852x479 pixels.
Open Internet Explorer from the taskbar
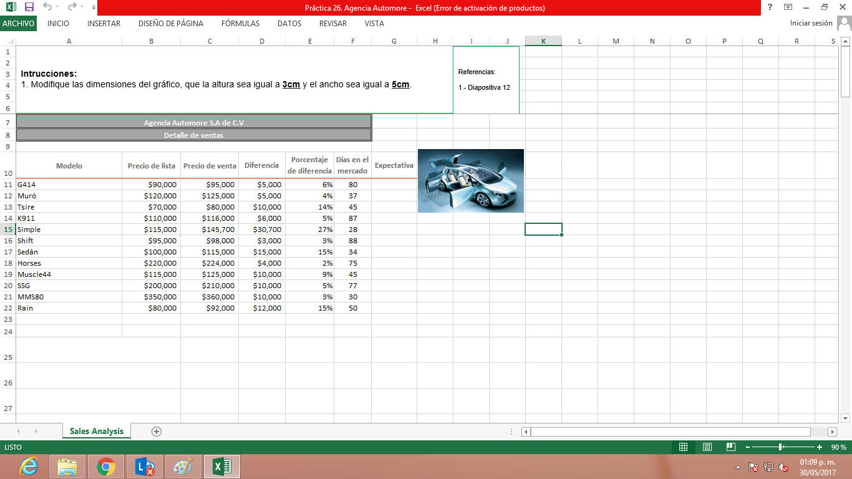point(29,466)
